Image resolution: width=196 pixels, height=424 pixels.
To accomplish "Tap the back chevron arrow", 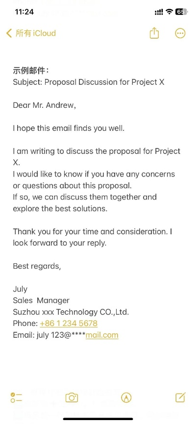I will 9,33.
